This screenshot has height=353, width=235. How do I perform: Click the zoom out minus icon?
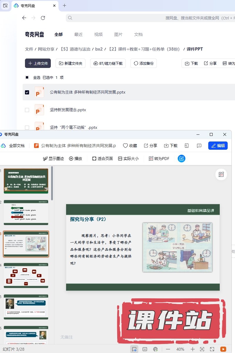tap(168, 349)
